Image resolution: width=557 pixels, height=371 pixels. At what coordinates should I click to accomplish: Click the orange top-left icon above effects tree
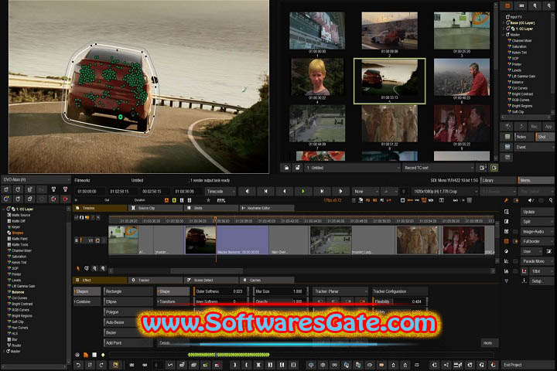(507, 5)
